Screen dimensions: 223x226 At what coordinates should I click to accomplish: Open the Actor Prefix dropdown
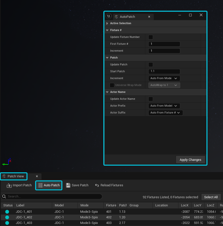(164, 106)
